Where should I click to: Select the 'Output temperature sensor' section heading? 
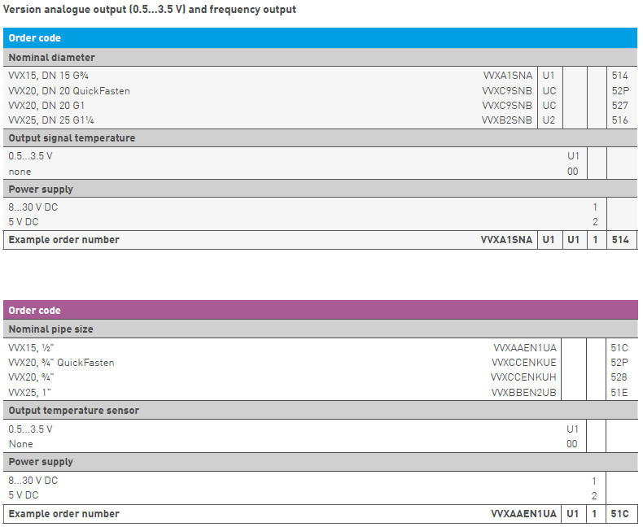point(74,410)
